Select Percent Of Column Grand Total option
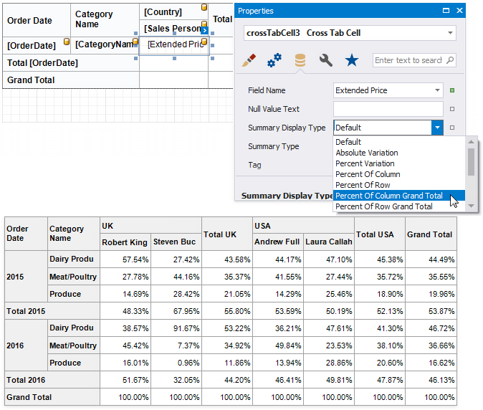483x410 pixels. pos(388,196)
